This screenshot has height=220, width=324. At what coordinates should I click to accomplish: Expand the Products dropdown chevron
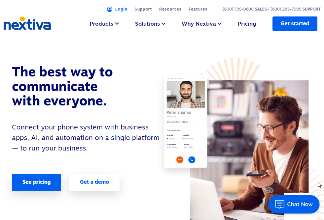(117, 24)
